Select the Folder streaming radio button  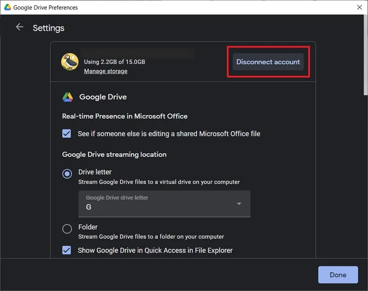pyautogui.click(x=67, y=229)
